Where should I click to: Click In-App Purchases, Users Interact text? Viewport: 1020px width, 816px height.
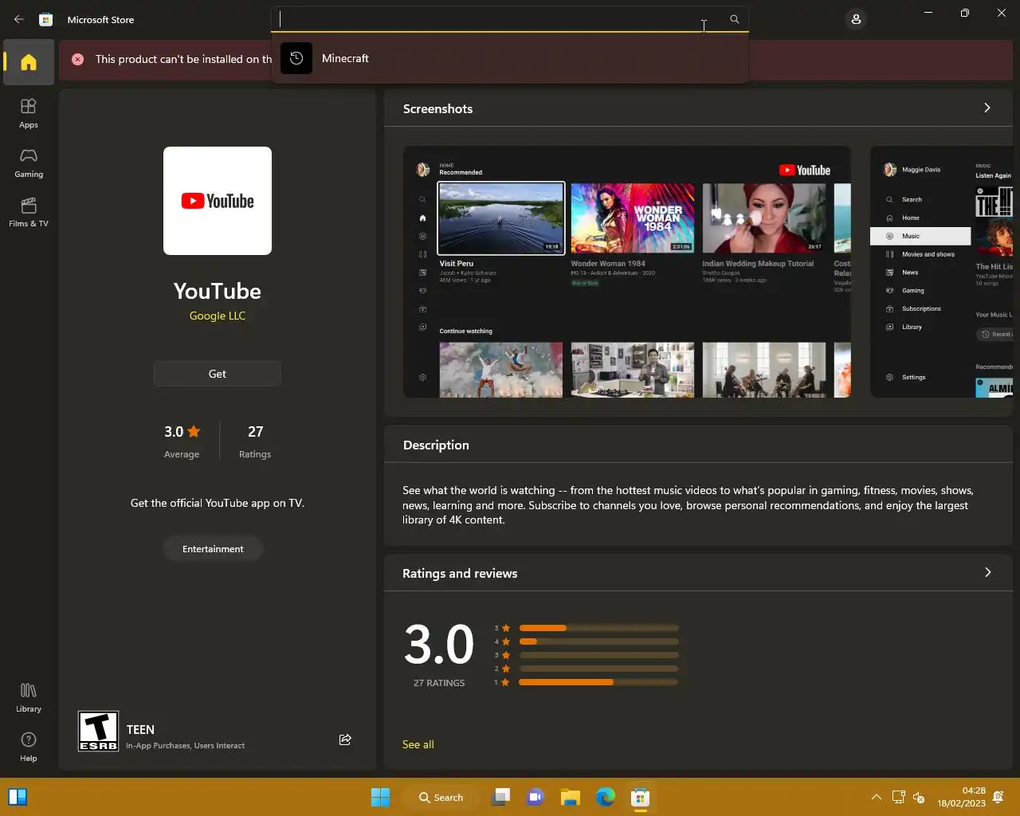tap(186, 746)
